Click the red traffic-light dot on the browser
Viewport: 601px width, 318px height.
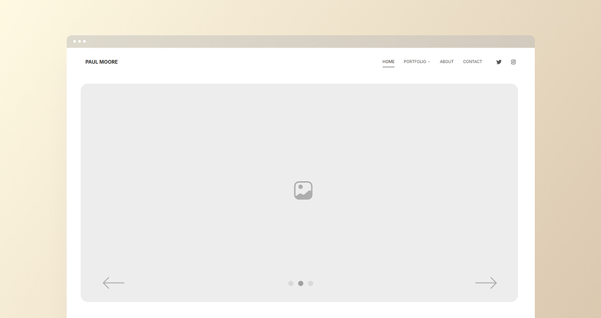[74, 42]
